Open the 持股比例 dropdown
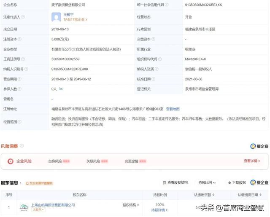 (x=207, y=182)
